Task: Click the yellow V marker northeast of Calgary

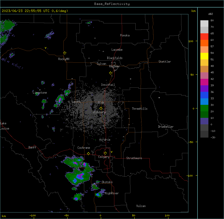Action: (111, 152)
